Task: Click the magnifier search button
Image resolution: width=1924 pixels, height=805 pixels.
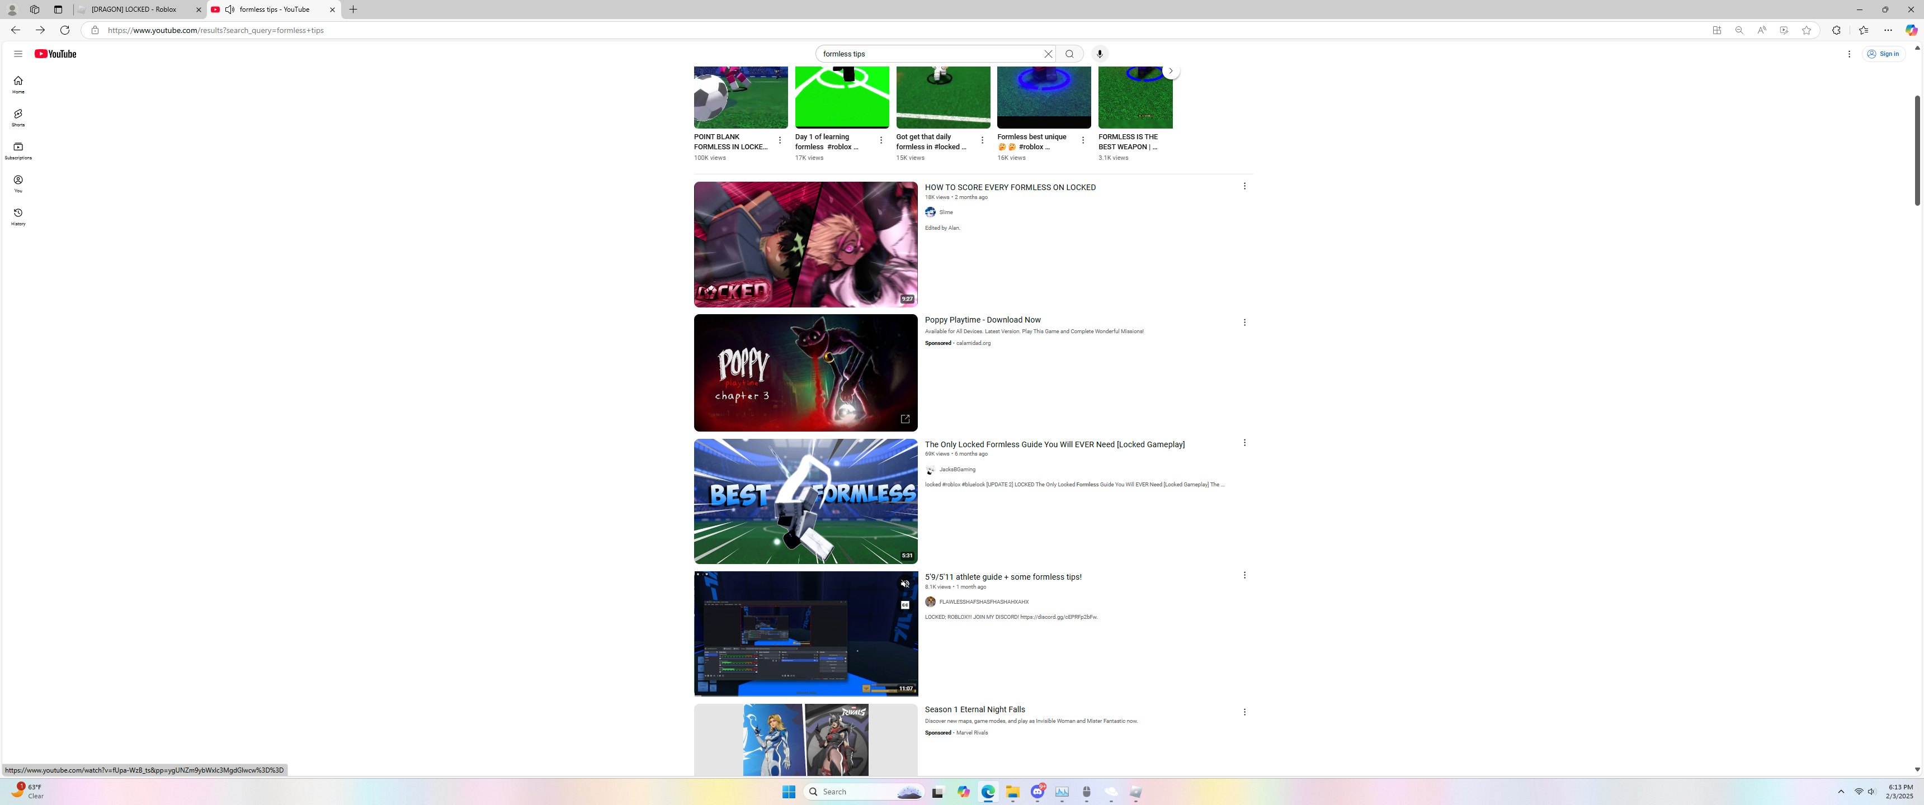Action: pos(1069,54)
